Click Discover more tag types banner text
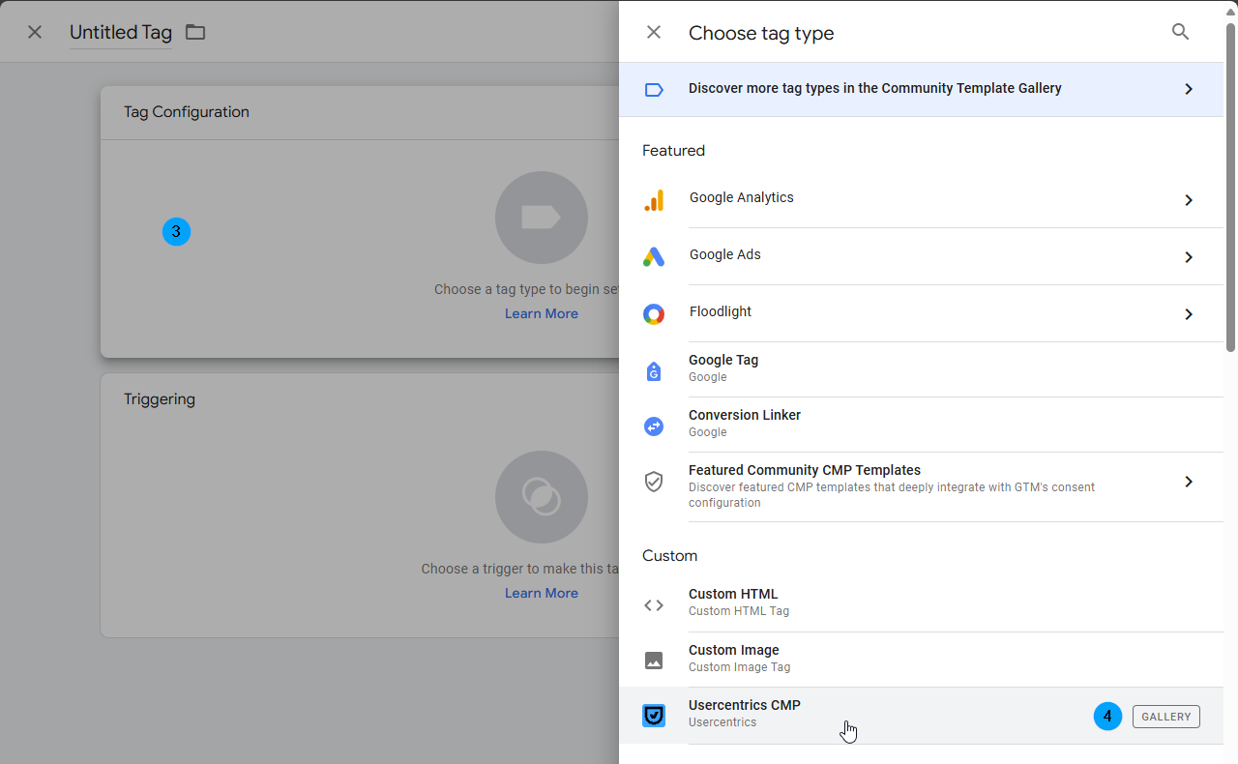The height and width of the screenshot is (764, 1238). pos(874,88)
